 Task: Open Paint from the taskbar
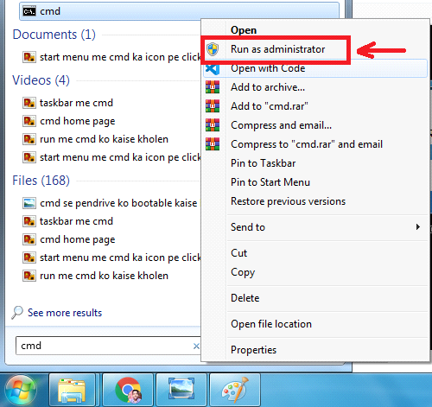point(235,391)
